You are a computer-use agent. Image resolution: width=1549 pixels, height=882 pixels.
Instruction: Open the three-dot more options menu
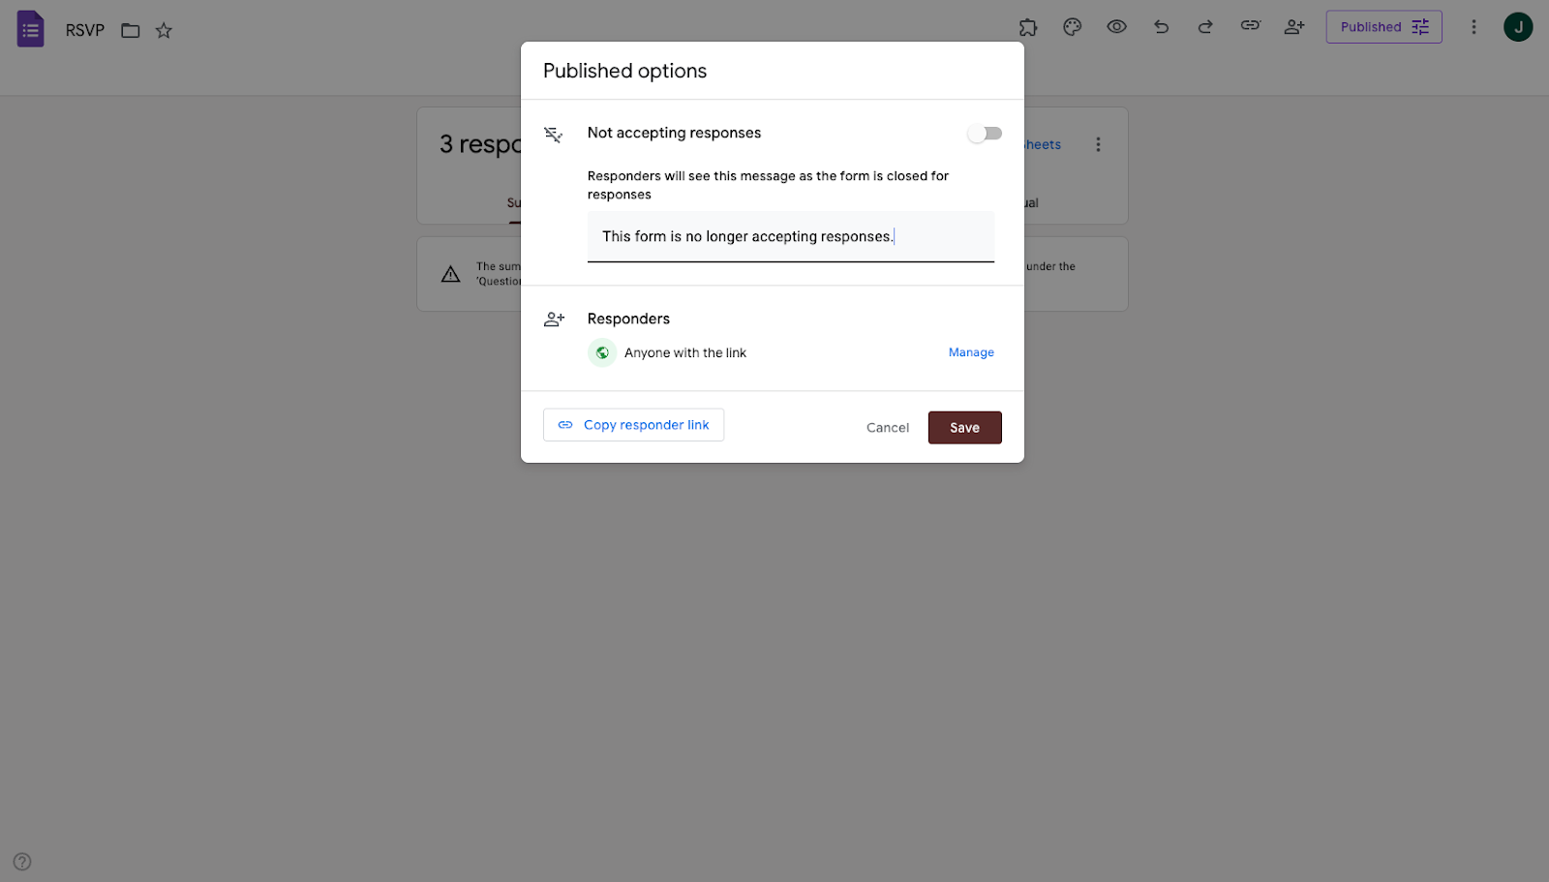[1473, 26]
